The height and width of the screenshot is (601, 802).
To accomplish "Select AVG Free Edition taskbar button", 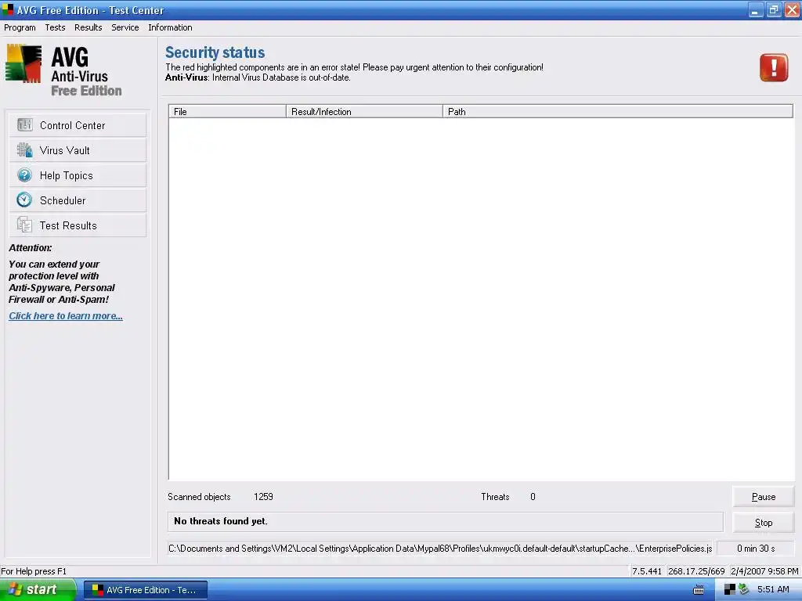I will click(x=145, y=590).
